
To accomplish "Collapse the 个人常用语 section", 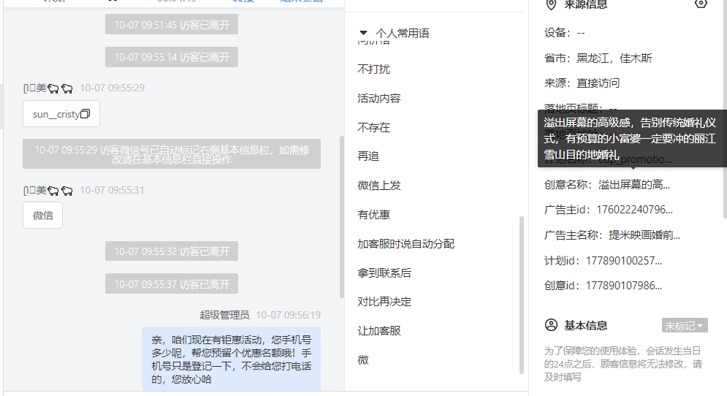I will [364, 33].
